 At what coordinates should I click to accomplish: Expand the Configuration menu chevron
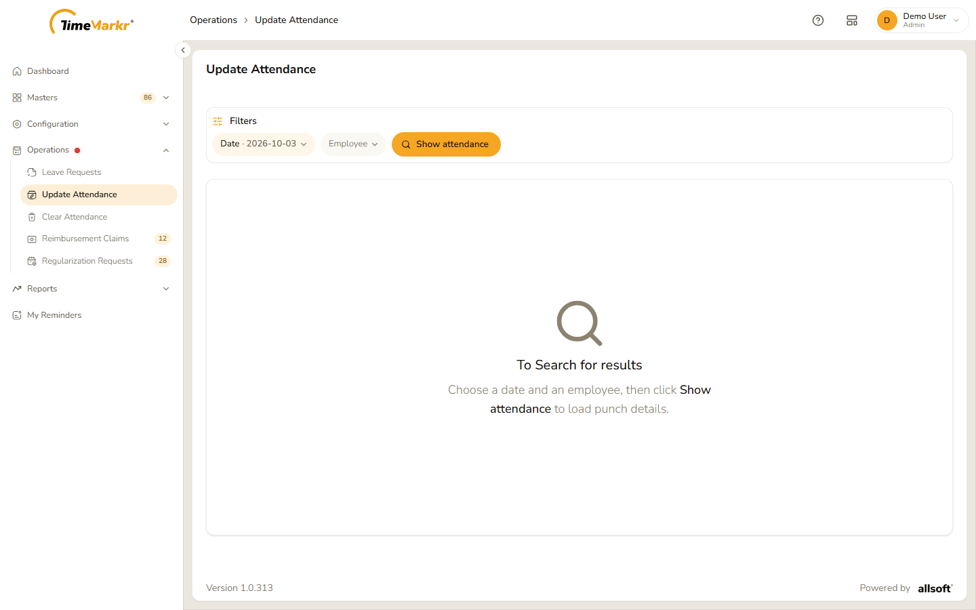(x=166, y=124)
